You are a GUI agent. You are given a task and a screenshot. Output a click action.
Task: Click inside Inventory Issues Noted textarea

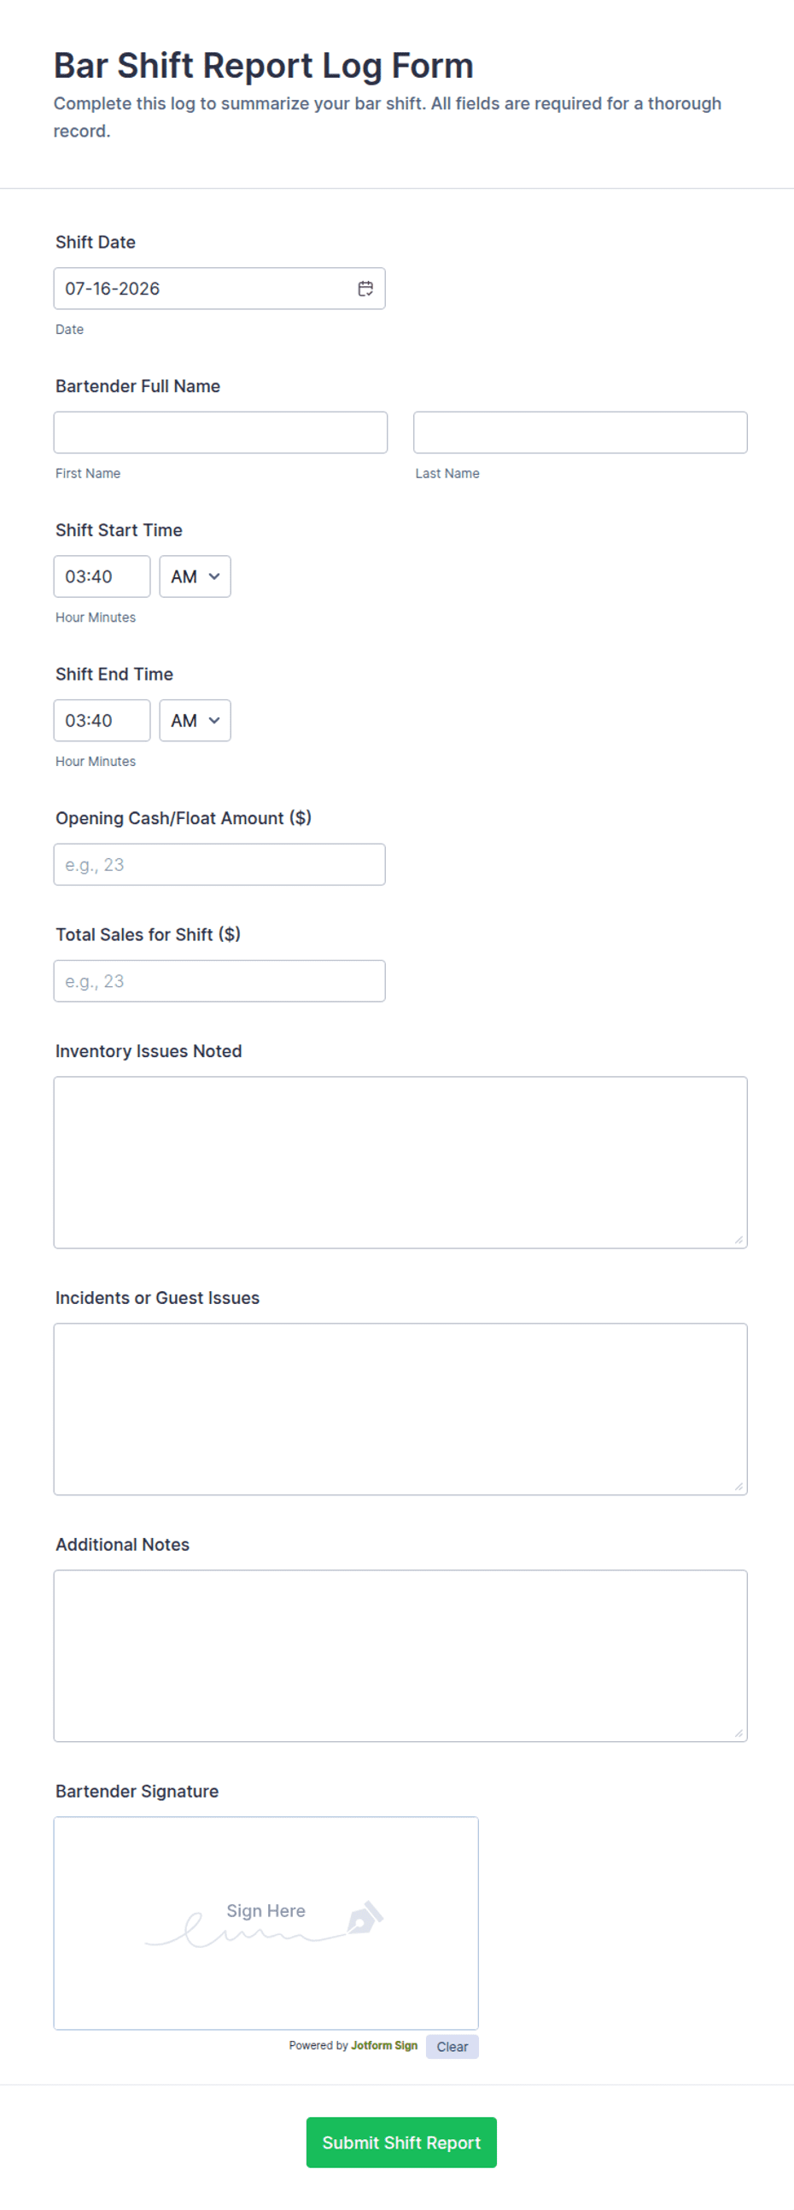tap(400, 1162)
